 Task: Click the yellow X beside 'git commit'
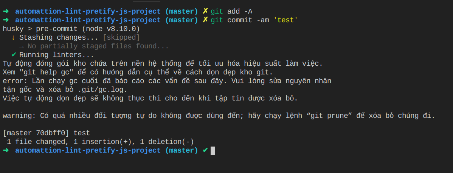(x=205, y=20)
